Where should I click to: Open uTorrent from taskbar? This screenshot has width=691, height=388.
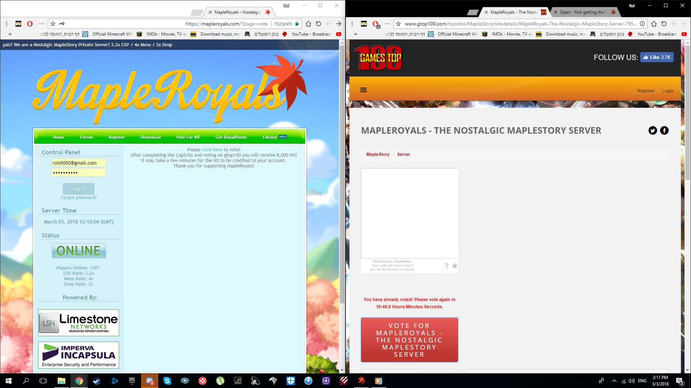click(220, 381)
